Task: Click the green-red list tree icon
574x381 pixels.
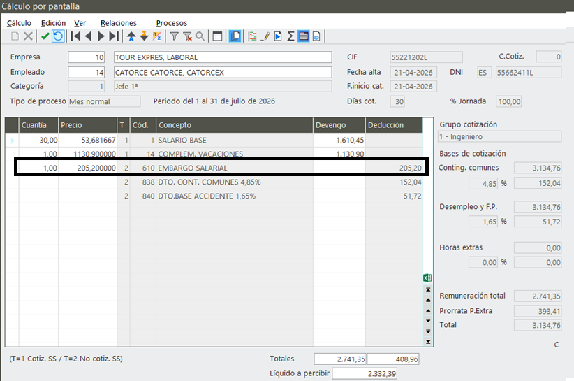Action: pos(252,36)
